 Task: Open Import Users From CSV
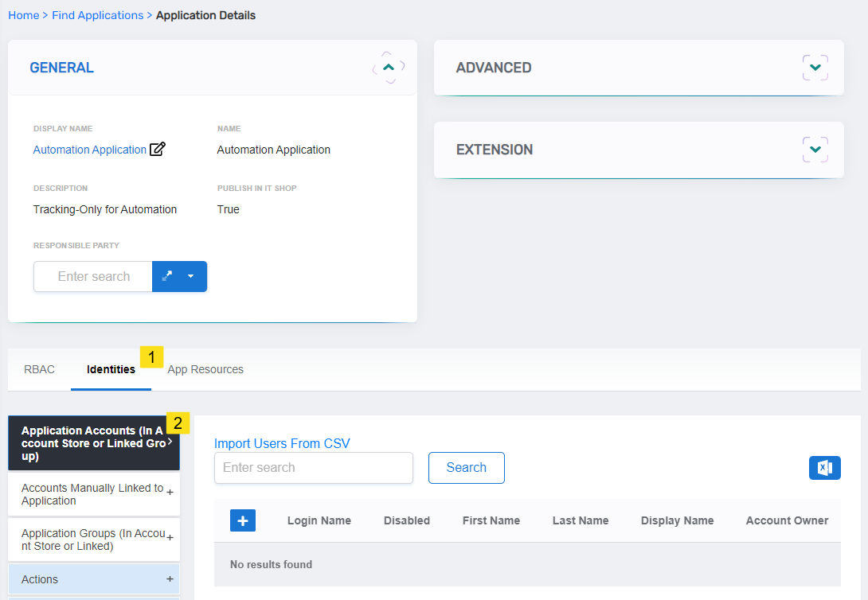click(283, 443)
